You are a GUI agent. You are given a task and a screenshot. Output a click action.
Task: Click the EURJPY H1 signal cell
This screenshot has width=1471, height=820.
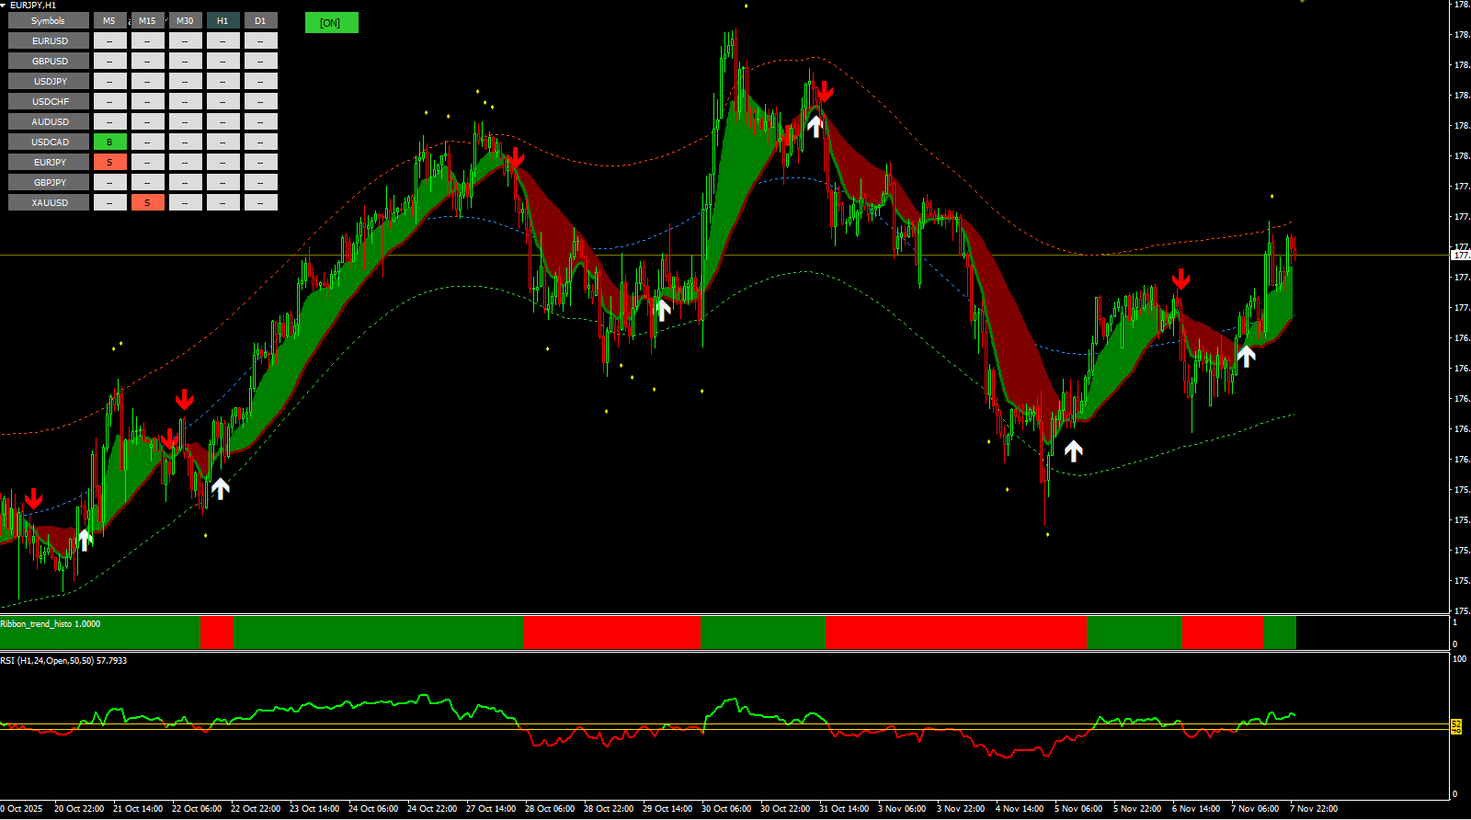tap(222, 162)
